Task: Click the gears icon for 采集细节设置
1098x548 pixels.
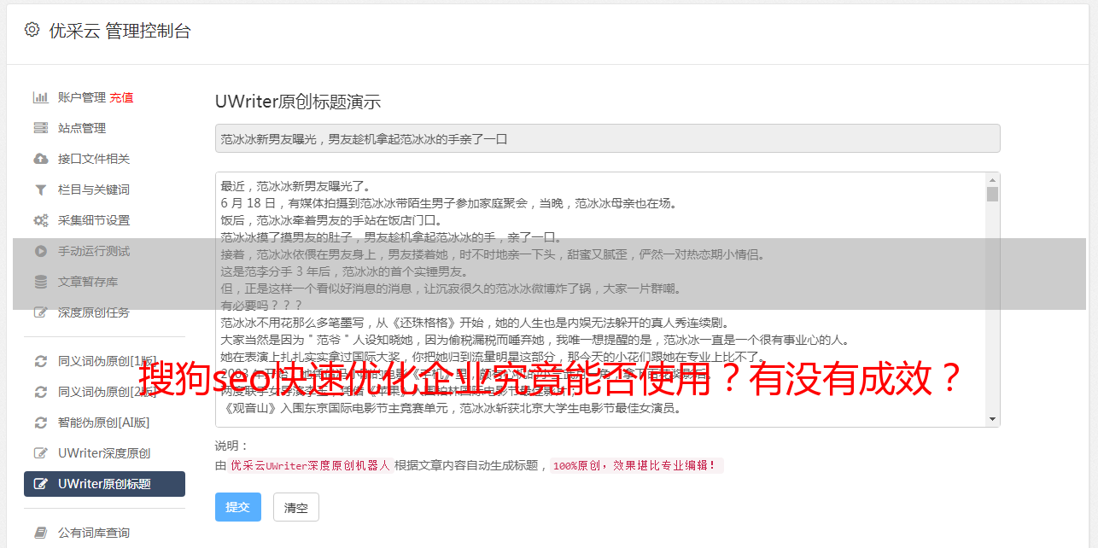Action: click(40, 220)
